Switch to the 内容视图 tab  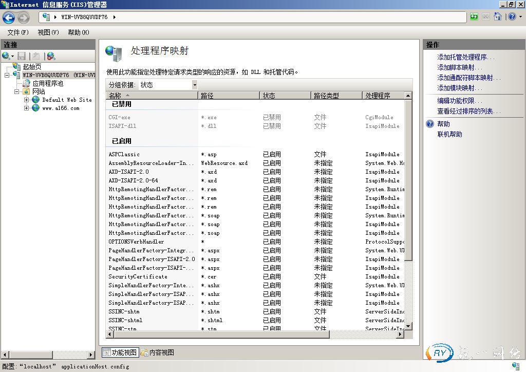pyautogui.click(x=158, y=352)
